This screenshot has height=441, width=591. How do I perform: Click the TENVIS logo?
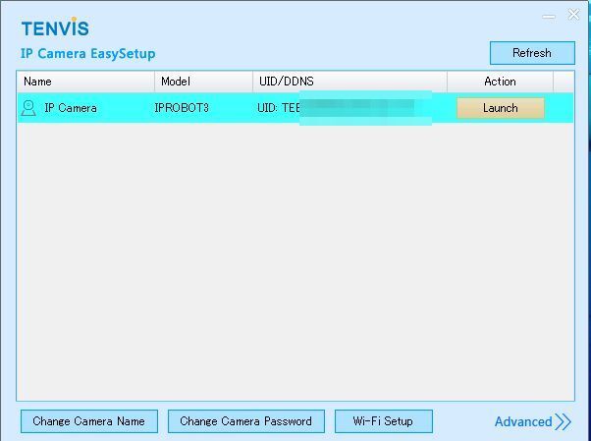click(55, 28)
